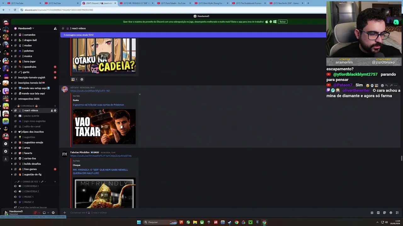Reload the browser page

click(x=15, y=10)
